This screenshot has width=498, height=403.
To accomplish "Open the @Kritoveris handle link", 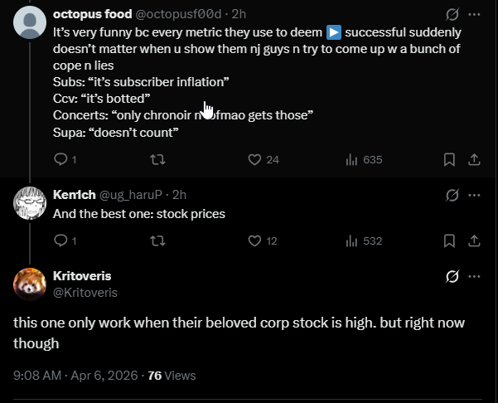I will pyautogui.click(x=85, y=292).
